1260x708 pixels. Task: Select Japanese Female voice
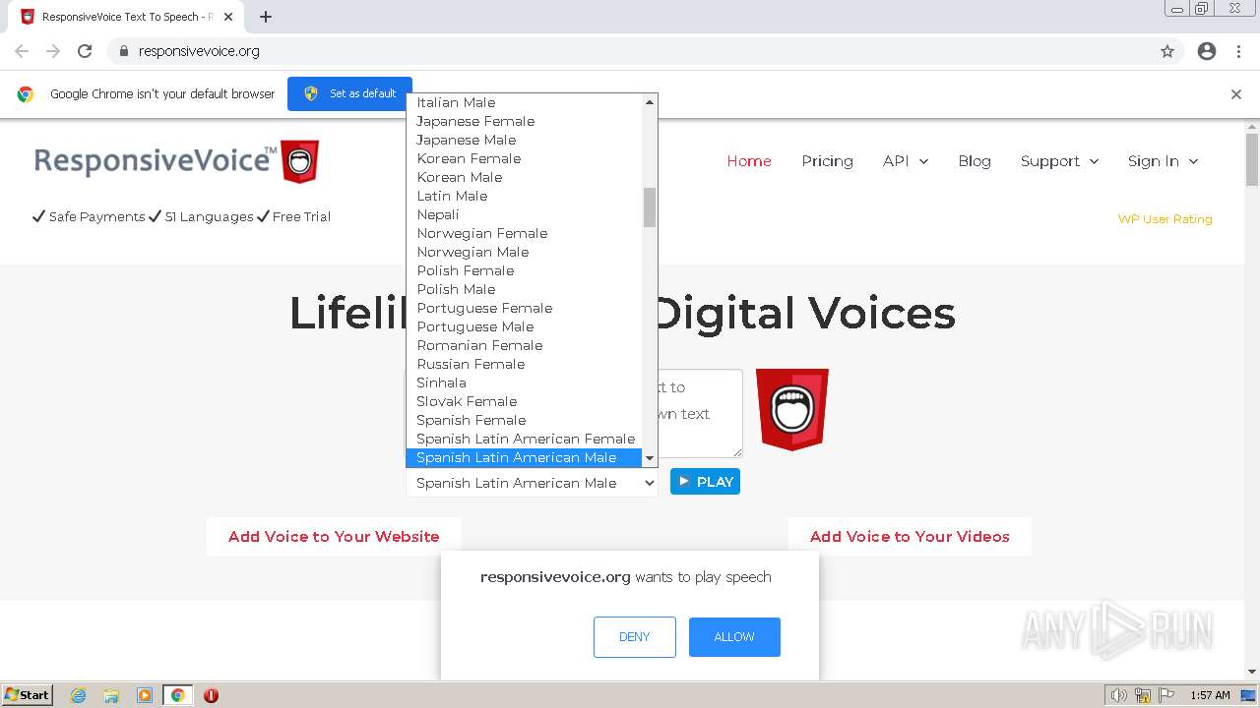[x=525, y=121]
